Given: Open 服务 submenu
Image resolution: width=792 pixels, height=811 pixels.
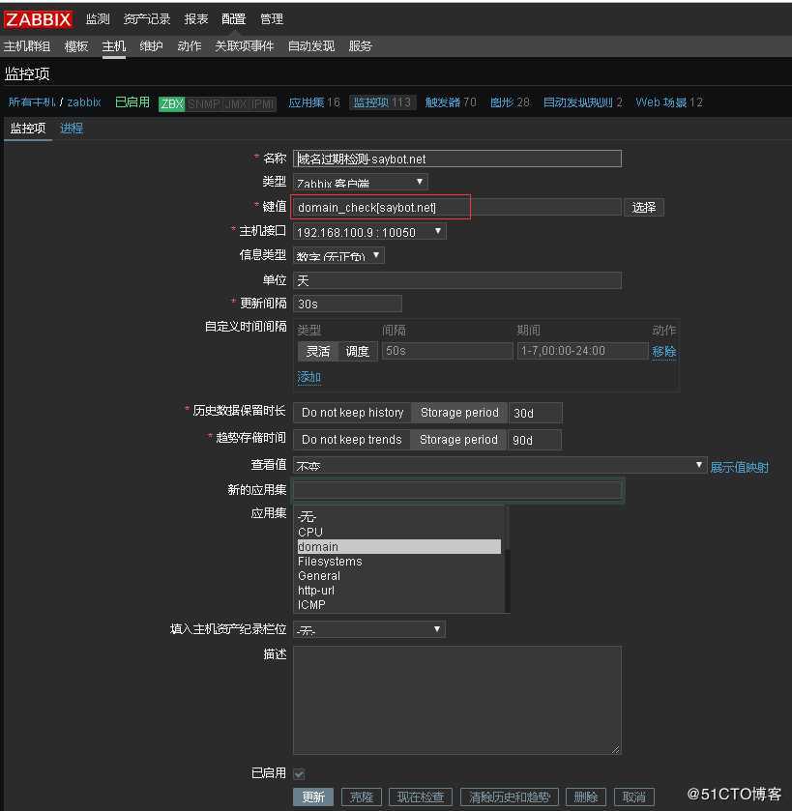Looking at the screenshot, I should 360,46.
